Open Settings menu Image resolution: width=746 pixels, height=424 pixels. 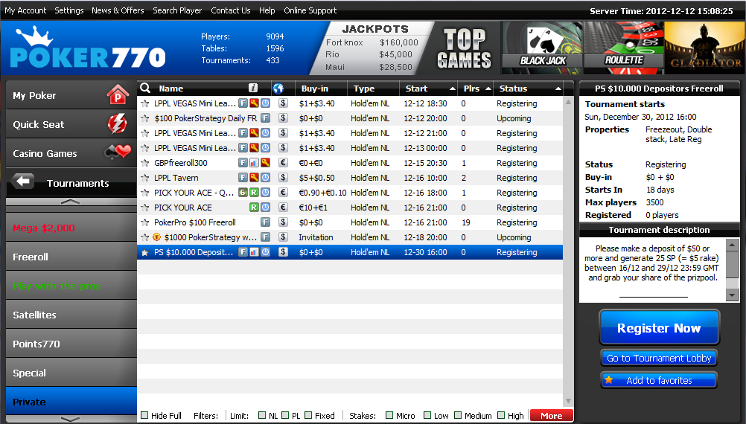tap(69, 10)
